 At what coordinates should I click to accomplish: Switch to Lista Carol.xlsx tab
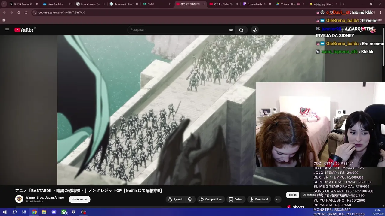[x=57, y=4]
